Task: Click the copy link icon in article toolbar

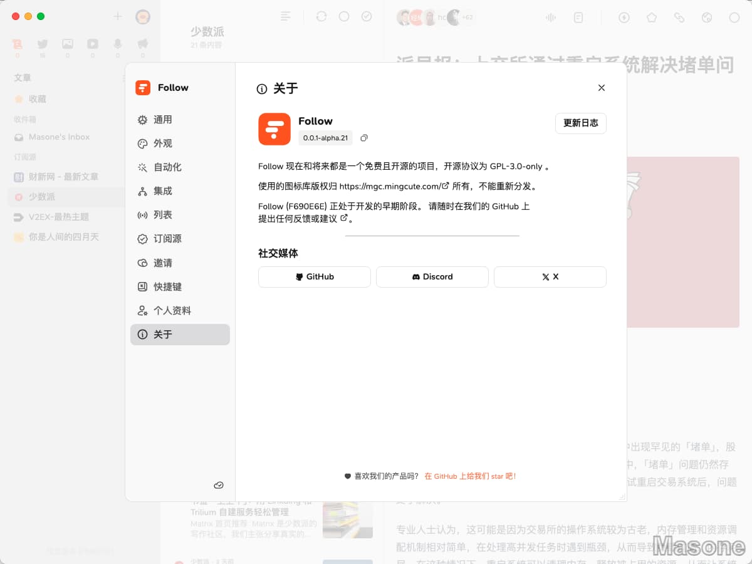Action: 679,18
